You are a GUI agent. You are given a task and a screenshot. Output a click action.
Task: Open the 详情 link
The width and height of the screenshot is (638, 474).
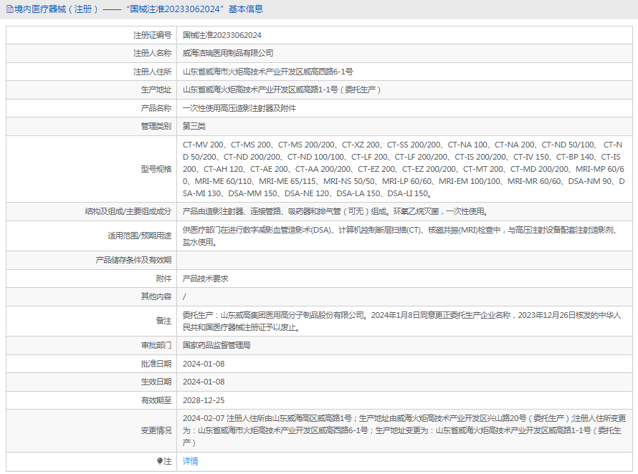(191, 461)
